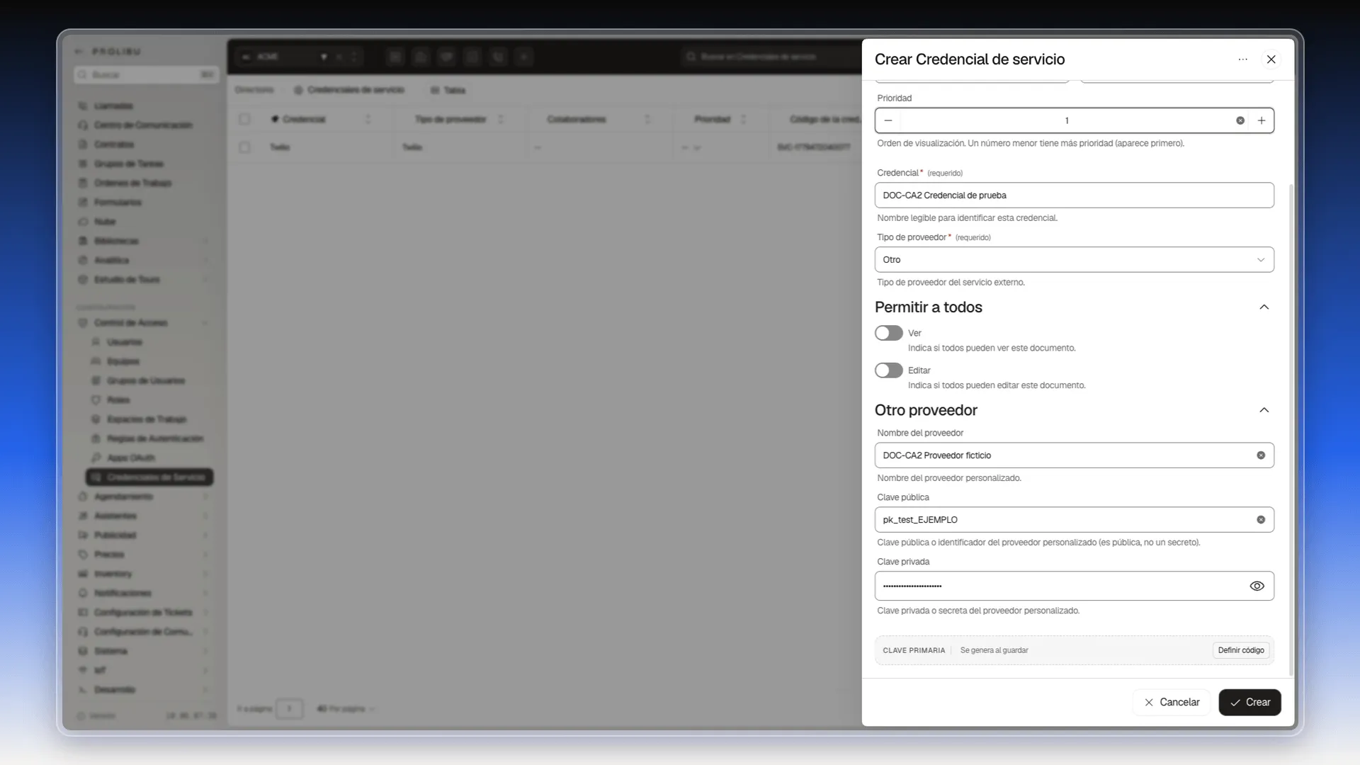The height and width of the screenshot is (765, 1360).
Task: Decrease priority with the minus icon
Action: pyautogui.click(x=888, y=120)
